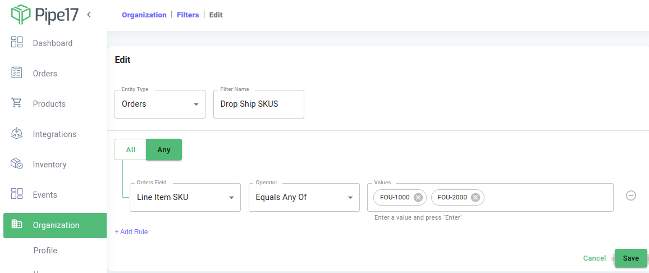Open the Operator Equals Any Of dropdown
This screenshot has height=273, width=649.
pos(304,197)
